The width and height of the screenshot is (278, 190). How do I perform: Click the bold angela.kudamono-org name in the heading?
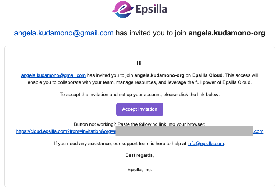(x=227, y=33)
